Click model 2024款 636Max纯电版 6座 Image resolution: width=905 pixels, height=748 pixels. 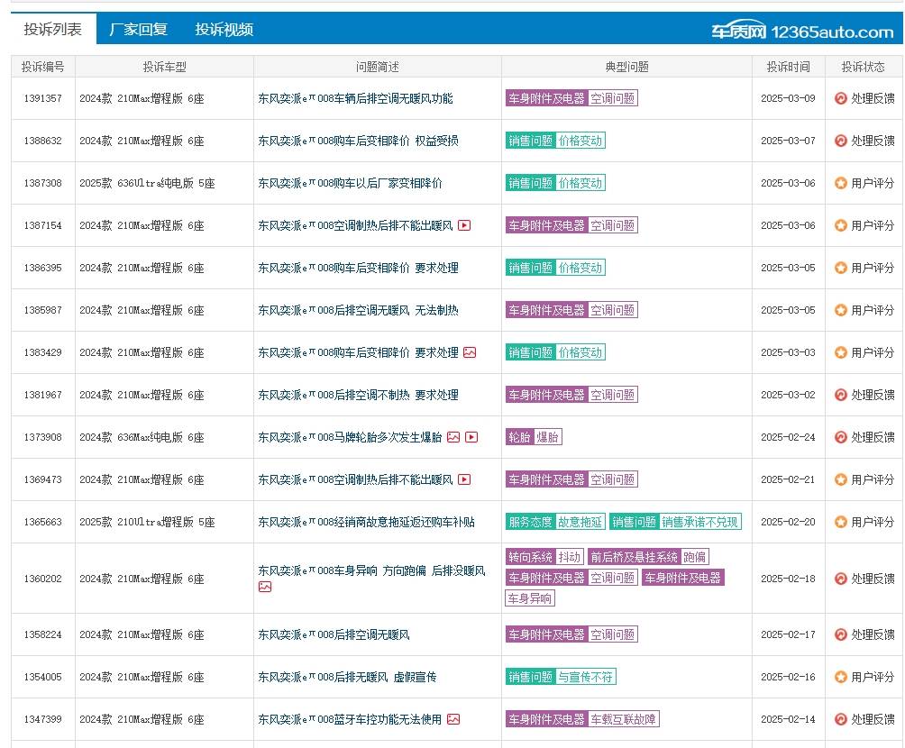click(x=142, y=437)
